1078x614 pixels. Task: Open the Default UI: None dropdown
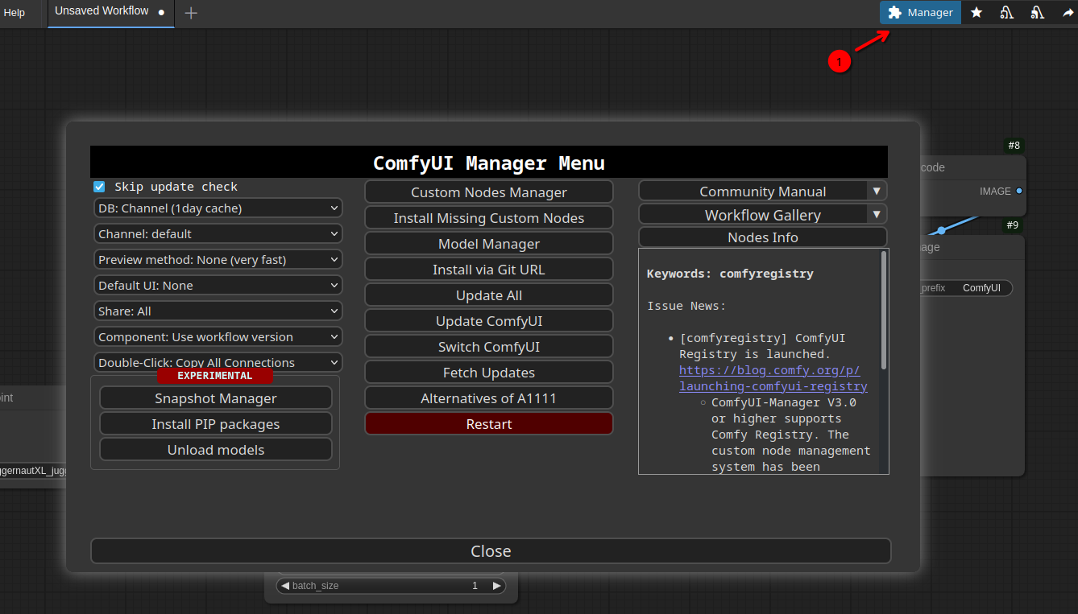[x=218, y=286]
